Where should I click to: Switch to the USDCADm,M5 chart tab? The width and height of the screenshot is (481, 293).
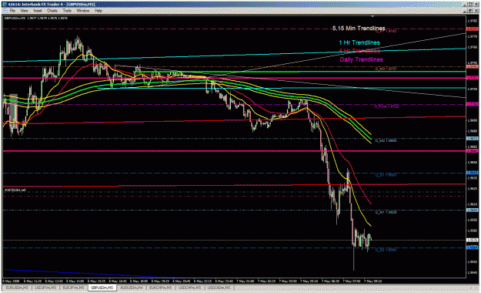coord(219,288)
